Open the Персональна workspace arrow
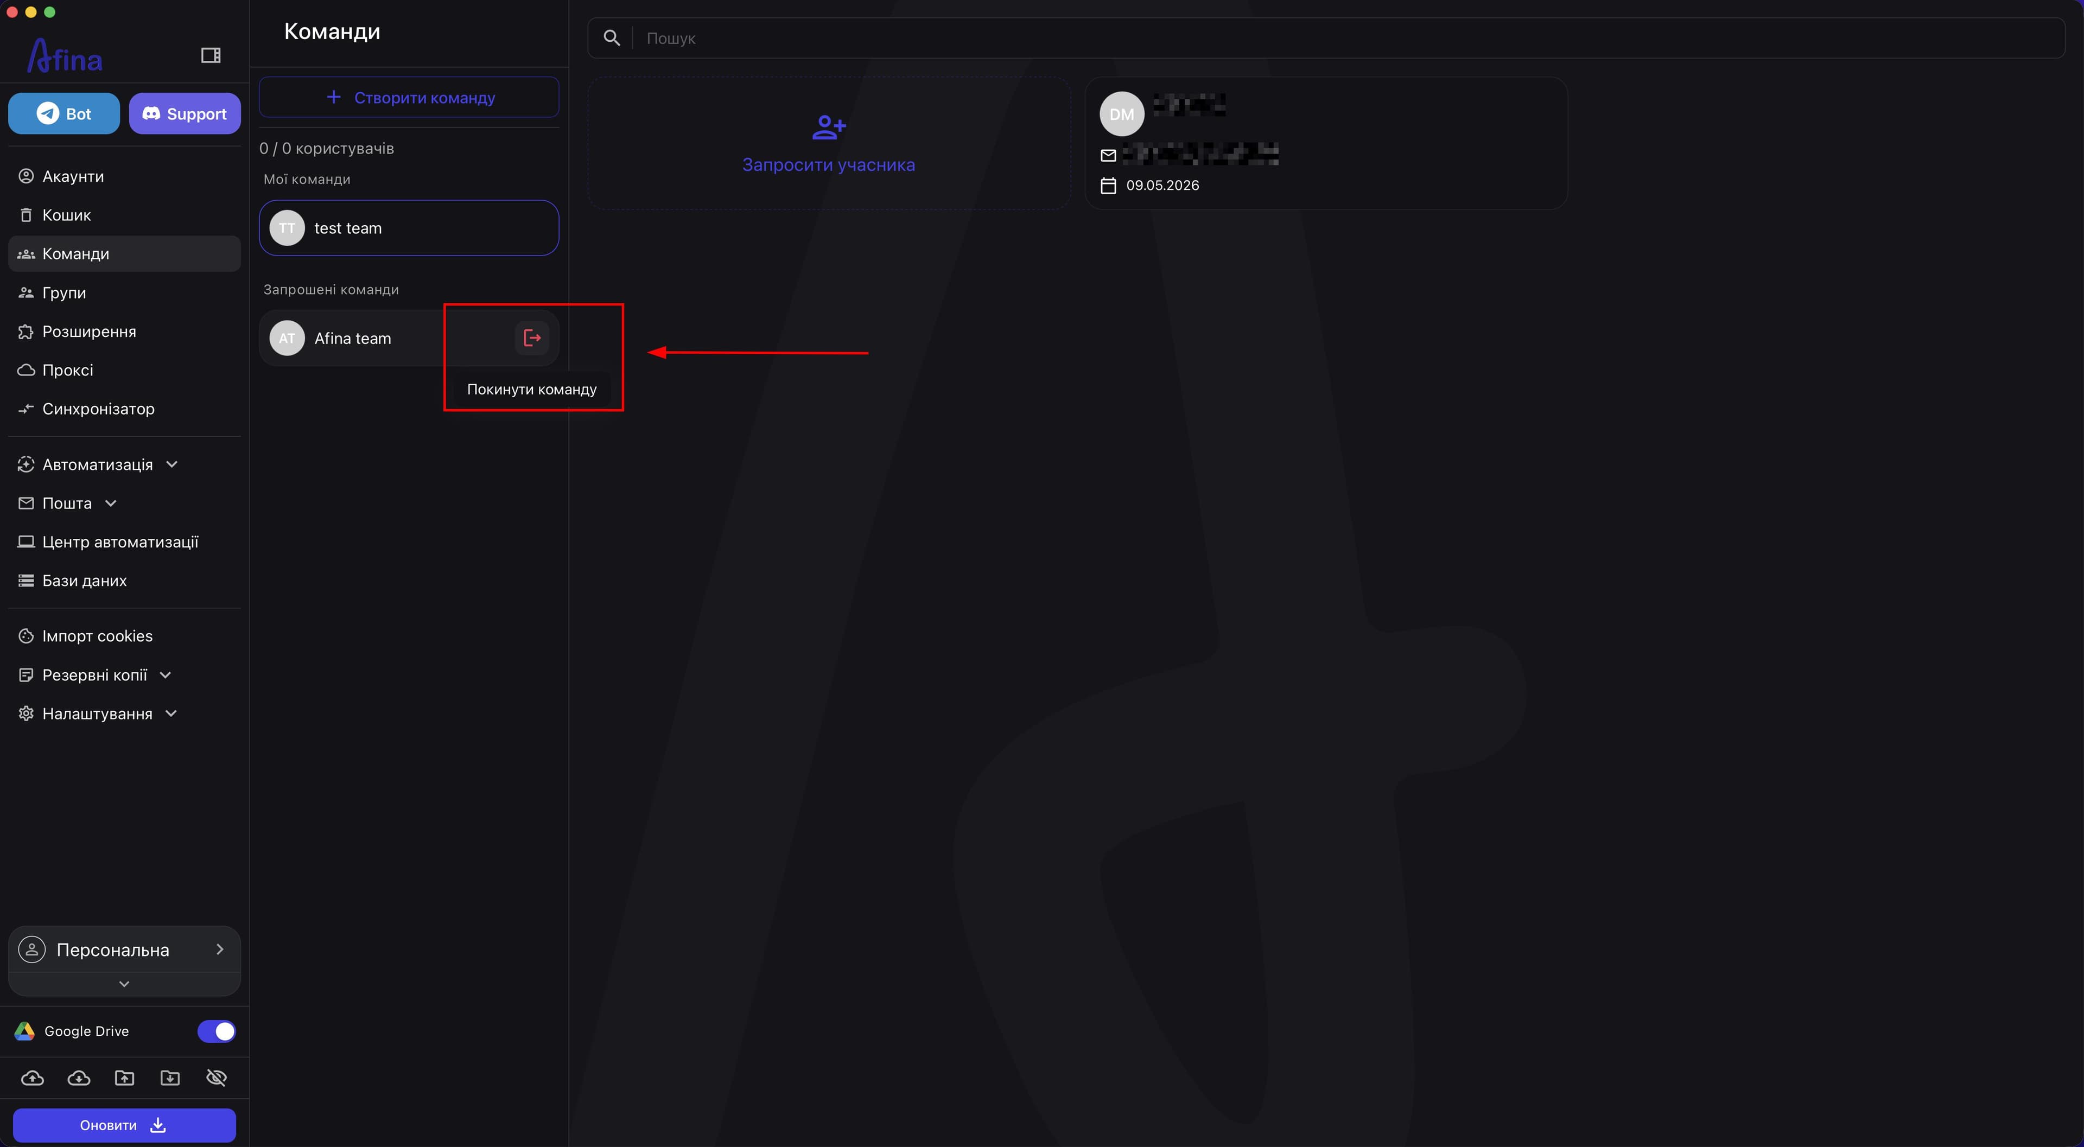Image resolution: width=2084 pixels, height=1147 pixels. 220,950
